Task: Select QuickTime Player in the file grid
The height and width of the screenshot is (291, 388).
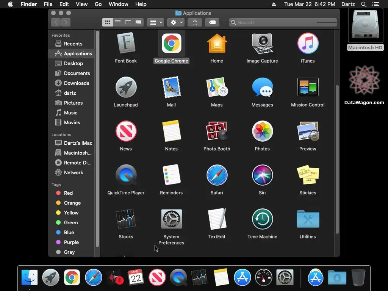Action: (x=126, y=175)
